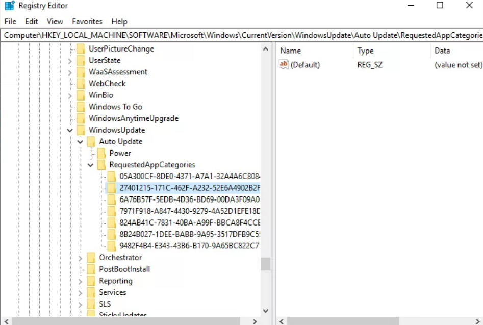
Task: Click folder icon of key 27401215-171C-462F
Action: (112, 188)
